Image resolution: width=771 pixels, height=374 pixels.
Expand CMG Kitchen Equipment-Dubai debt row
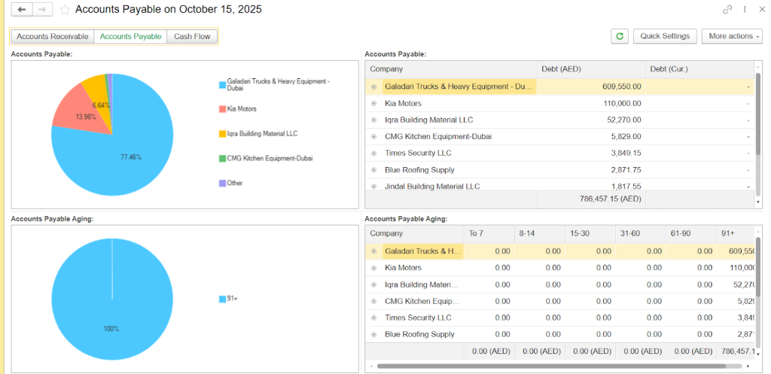pyautogui.click(x=373, y=137)
